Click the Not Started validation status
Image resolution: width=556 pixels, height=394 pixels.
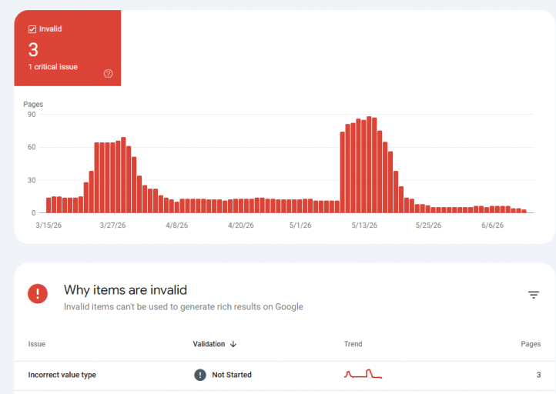(232, 375)
